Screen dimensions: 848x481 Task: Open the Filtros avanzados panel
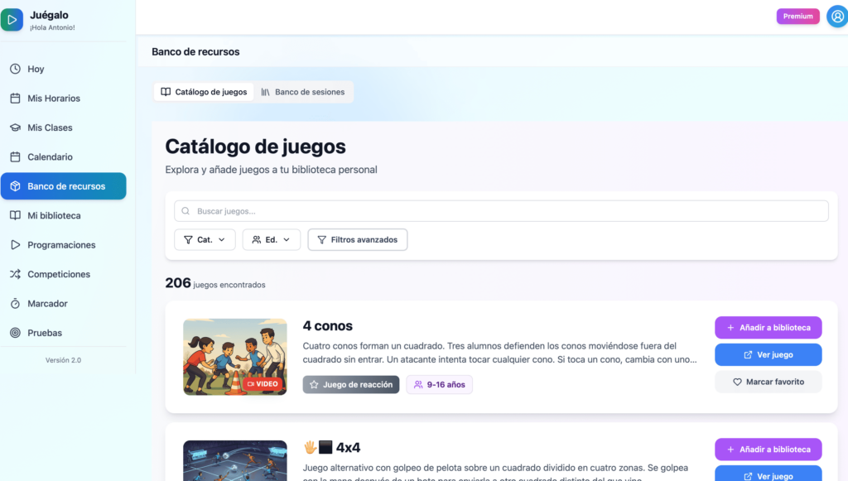point(357,240)
